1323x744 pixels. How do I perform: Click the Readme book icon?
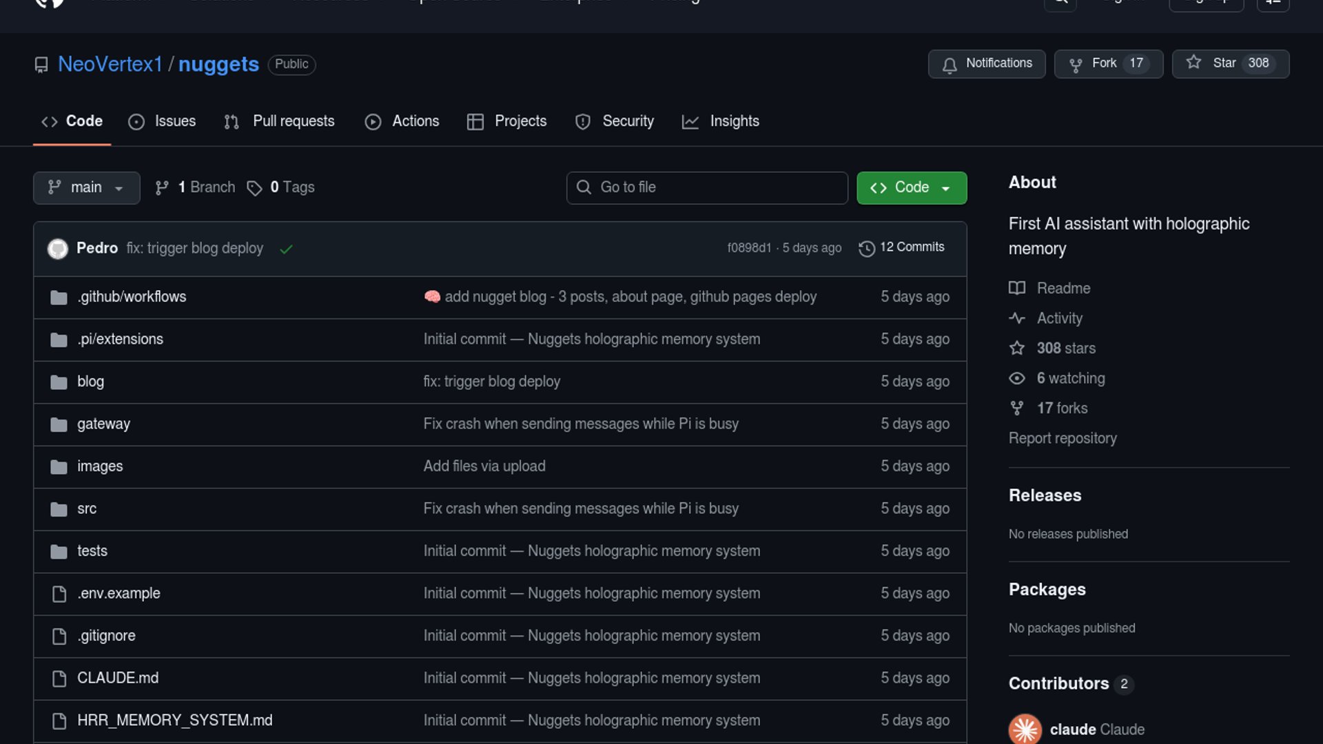point(1017,288)
